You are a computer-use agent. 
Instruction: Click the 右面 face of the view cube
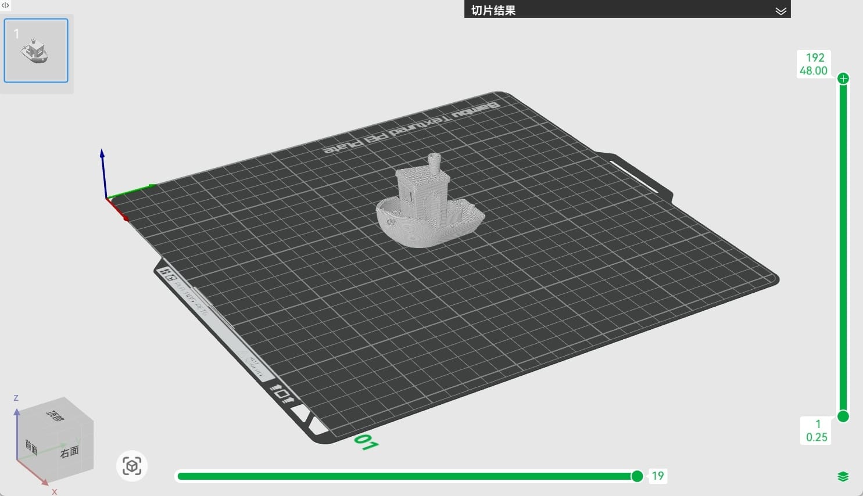tap(70, 452)
